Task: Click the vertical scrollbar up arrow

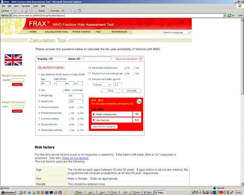Action: [242, 20]
